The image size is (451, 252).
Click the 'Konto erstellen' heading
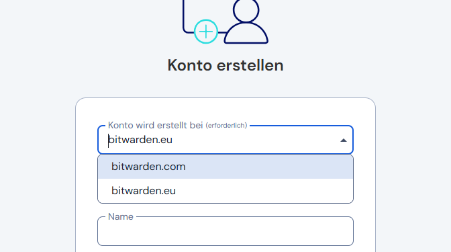[x=225, y=65]
